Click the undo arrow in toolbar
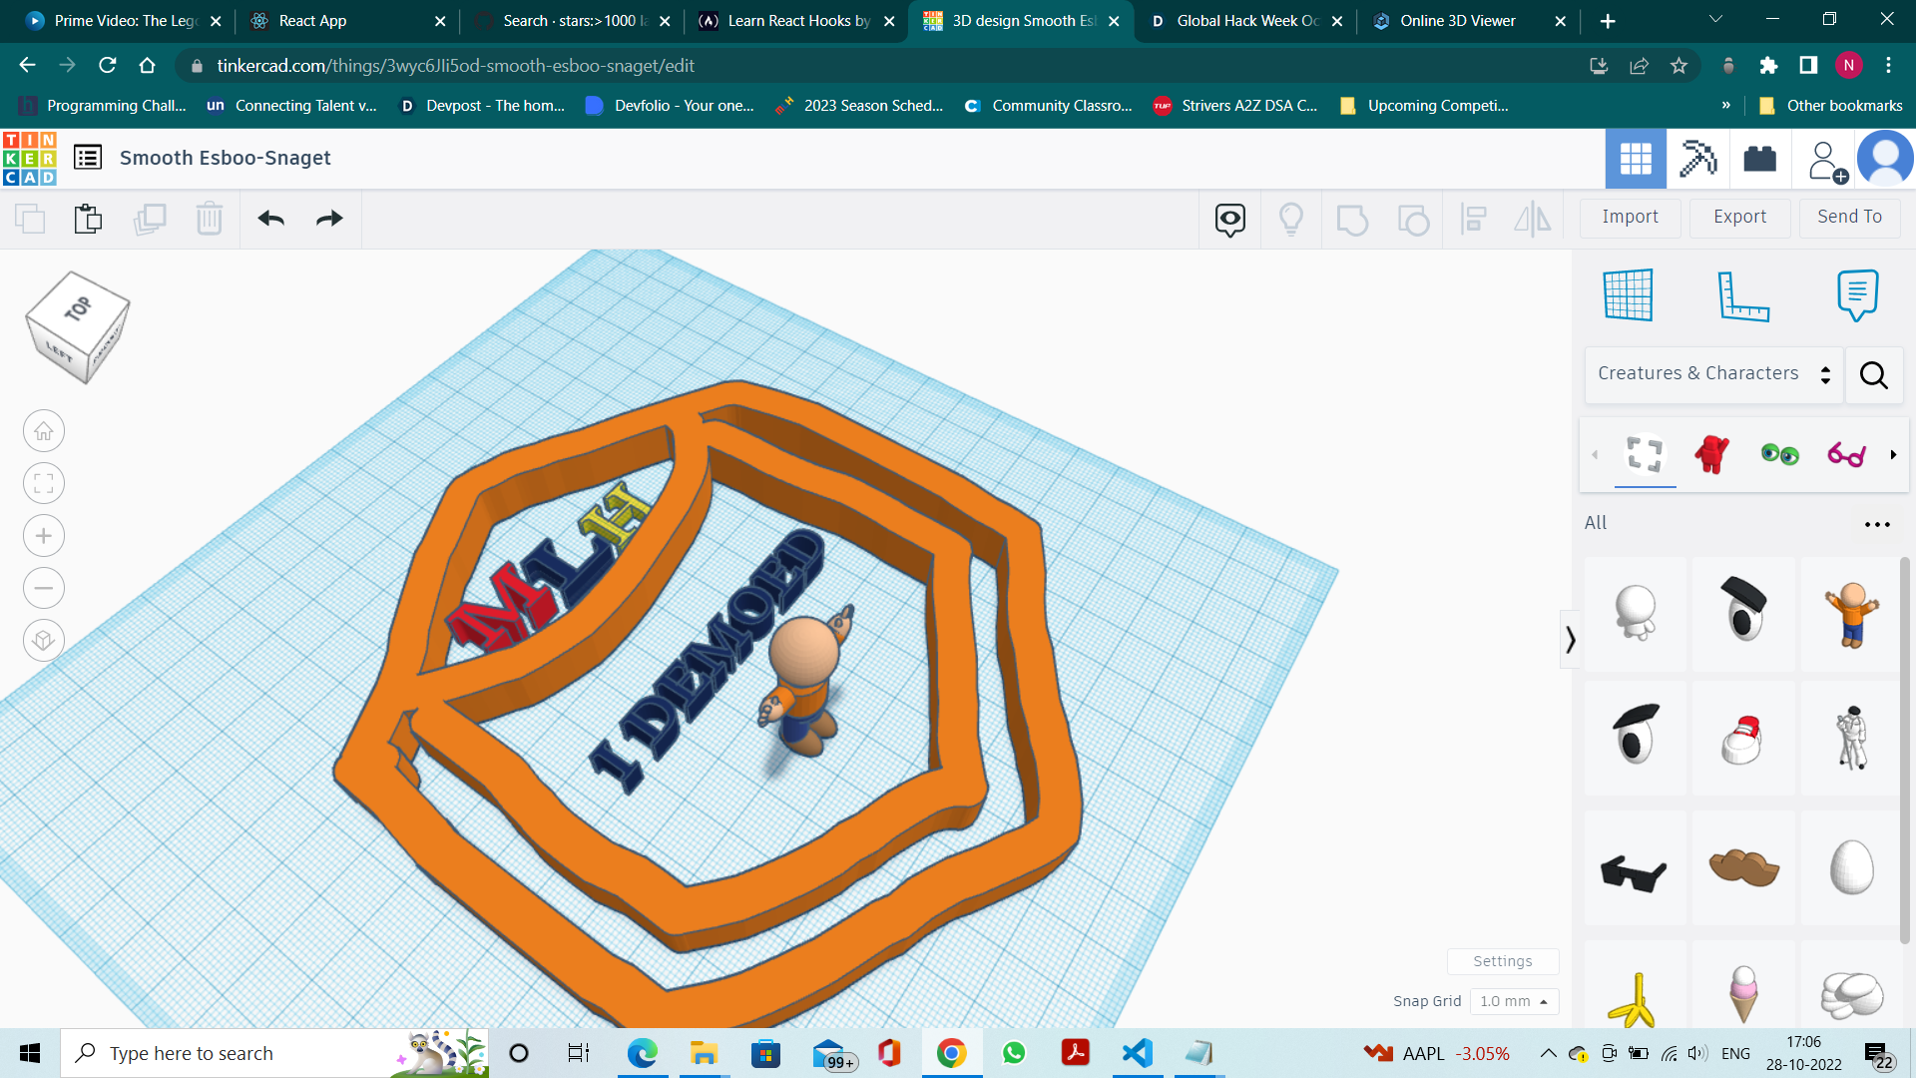Screen dimensions: 1916x1078 (270, 219)
